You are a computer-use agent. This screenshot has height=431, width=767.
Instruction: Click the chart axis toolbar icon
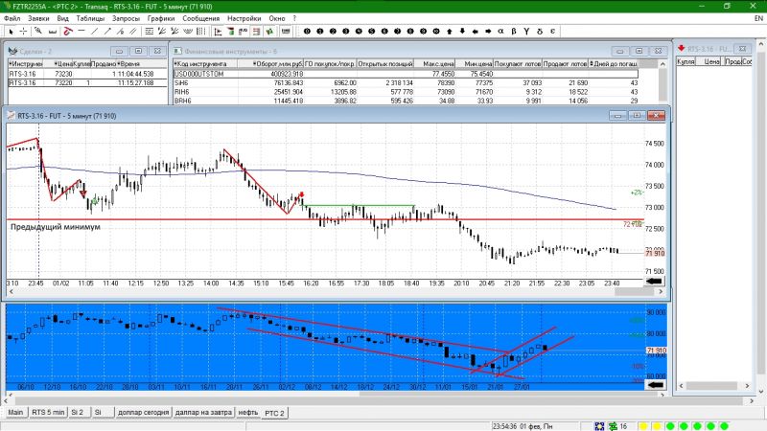coord(219,32)
